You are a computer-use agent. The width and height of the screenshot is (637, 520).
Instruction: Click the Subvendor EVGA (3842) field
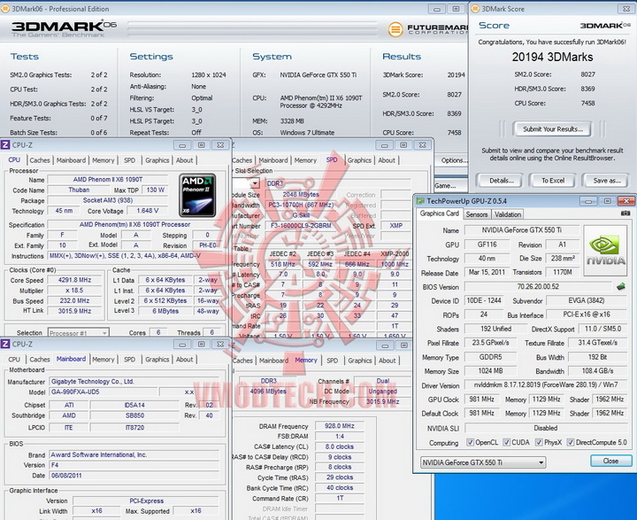click(587, 300)
